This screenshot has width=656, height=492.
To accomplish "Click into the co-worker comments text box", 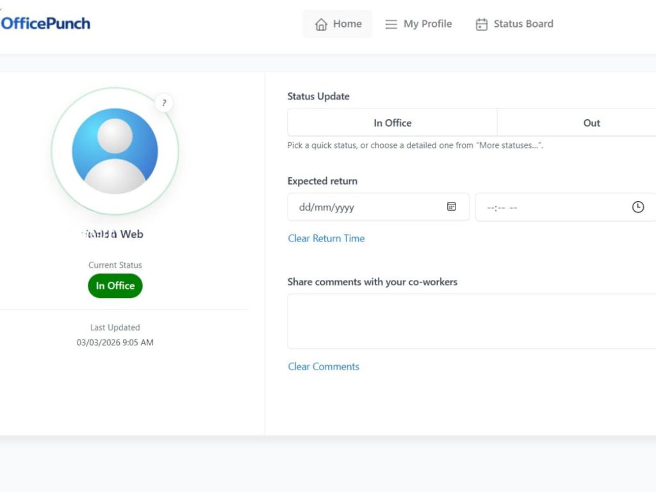I will (x=471, y=321).
